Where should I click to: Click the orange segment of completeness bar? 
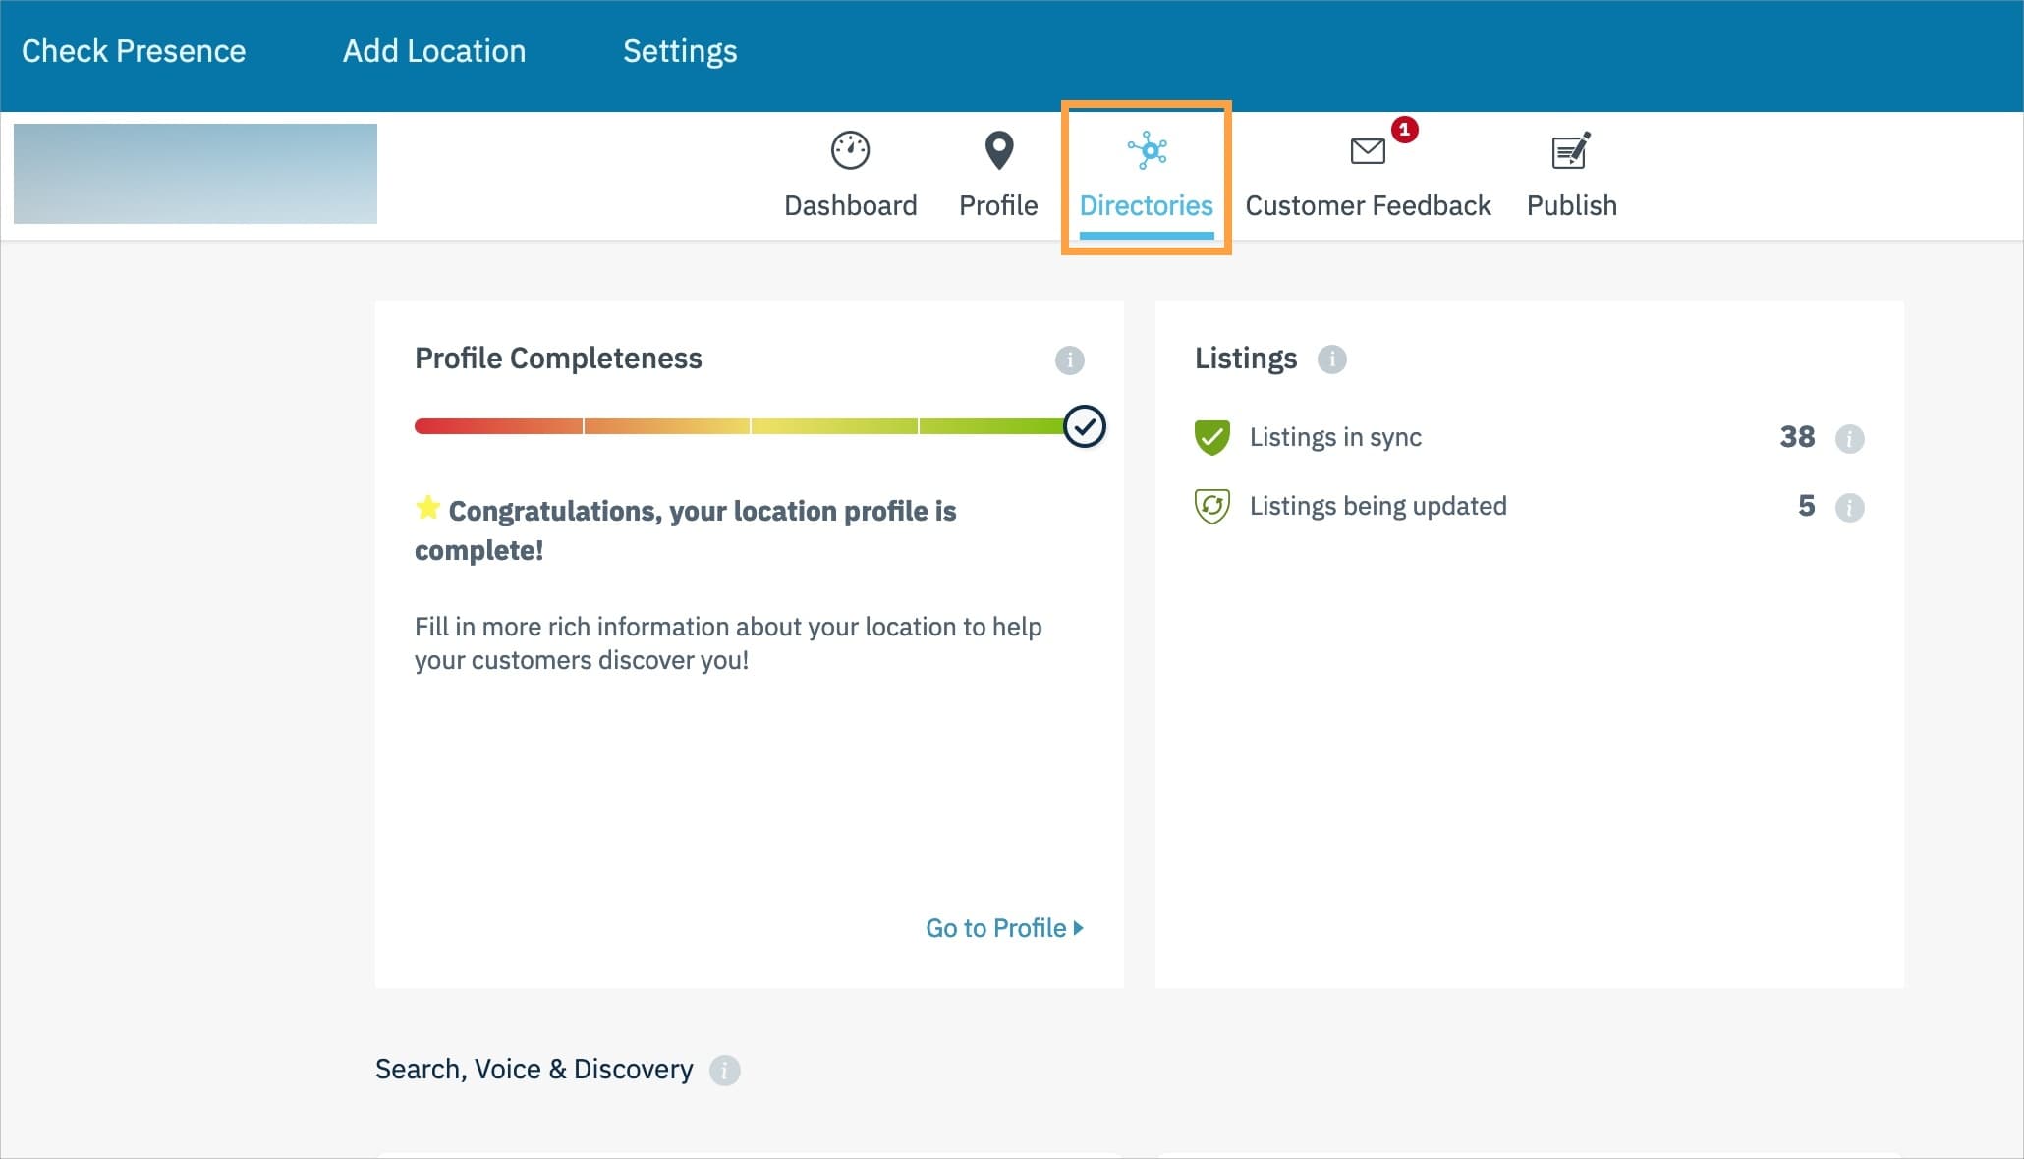[667, 426]
